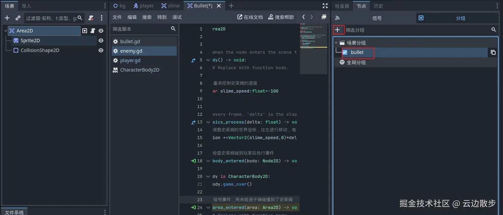Image resolution: width=503 pixels, height=215 pixels.
Task: Open 在线文档 online docs link
Action: click(x=250, y=17)
